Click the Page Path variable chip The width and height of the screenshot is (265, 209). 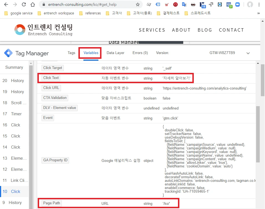point(52,203)
